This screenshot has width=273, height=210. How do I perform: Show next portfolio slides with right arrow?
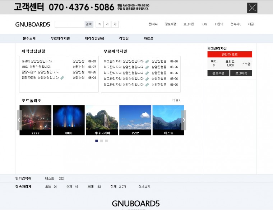tap(184, 120)
